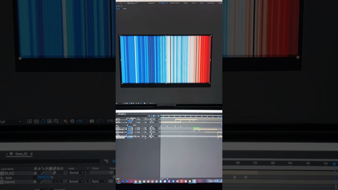Click the timeline layer search field

[x=132, y=116]
